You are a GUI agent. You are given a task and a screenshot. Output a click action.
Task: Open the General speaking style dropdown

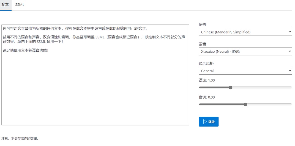242,71
